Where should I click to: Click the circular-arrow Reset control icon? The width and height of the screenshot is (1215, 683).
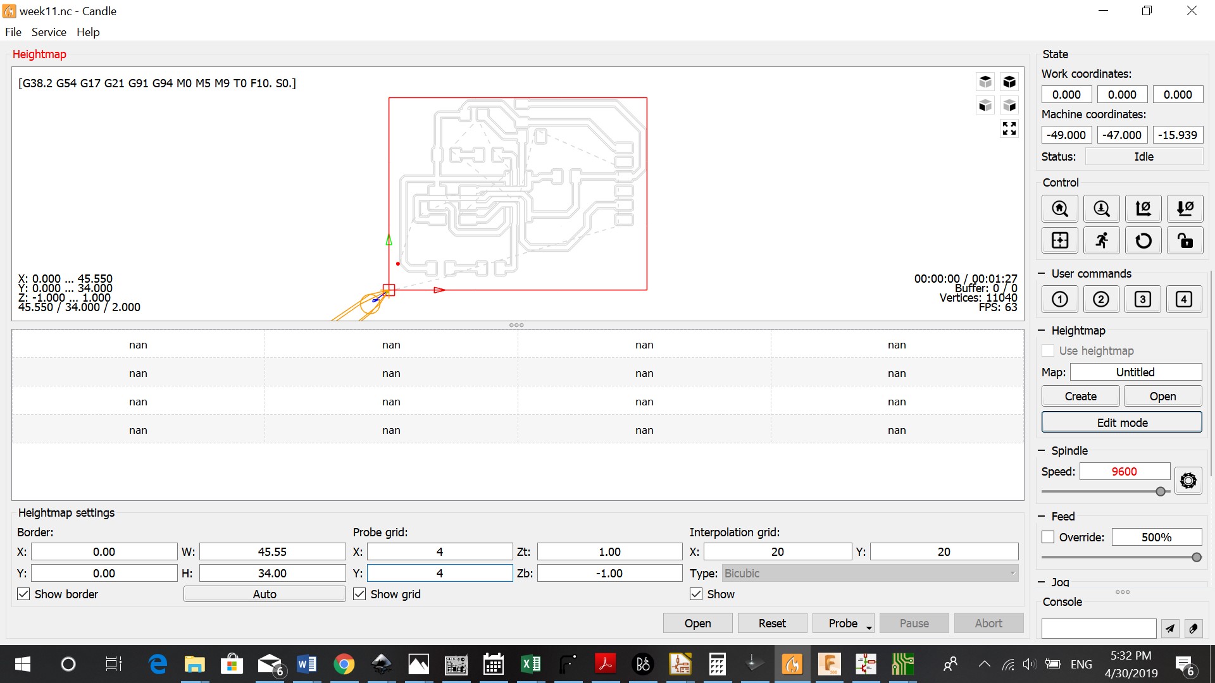point(1143,240)
